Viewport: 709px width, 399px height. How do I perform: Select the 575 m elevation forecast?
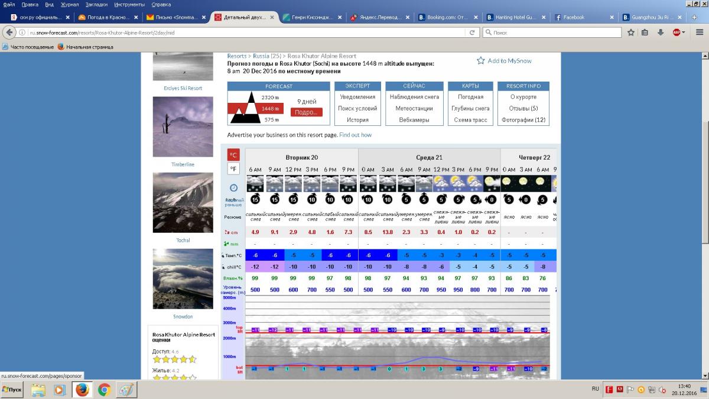271,120
